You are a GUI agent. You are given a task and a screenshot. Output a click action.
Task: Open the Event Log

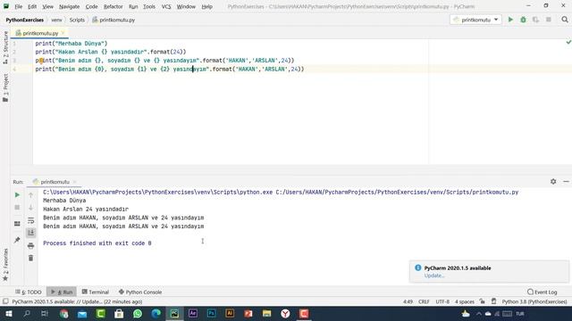point(543,292)
